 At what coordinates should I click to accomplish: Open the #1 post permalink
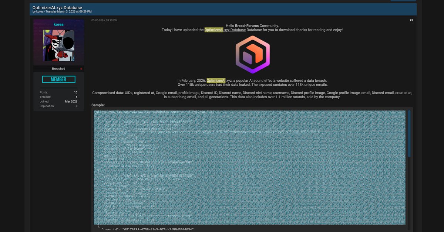coord(411,20)
